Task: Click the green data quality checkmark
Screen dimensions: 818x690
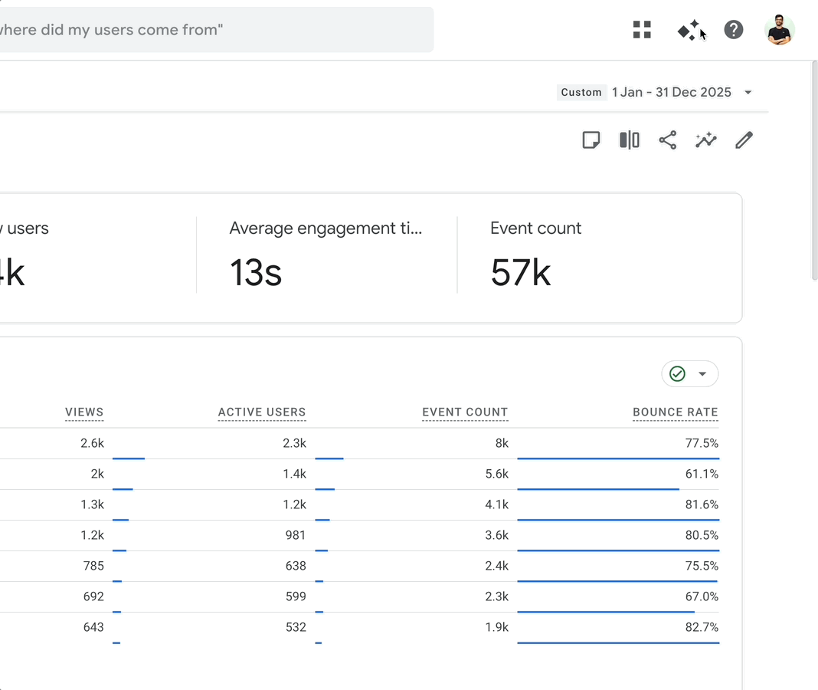Action: pos(677,373)
